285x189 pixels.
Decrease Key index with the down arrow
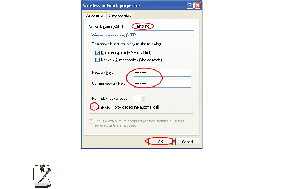coord(144,100)
